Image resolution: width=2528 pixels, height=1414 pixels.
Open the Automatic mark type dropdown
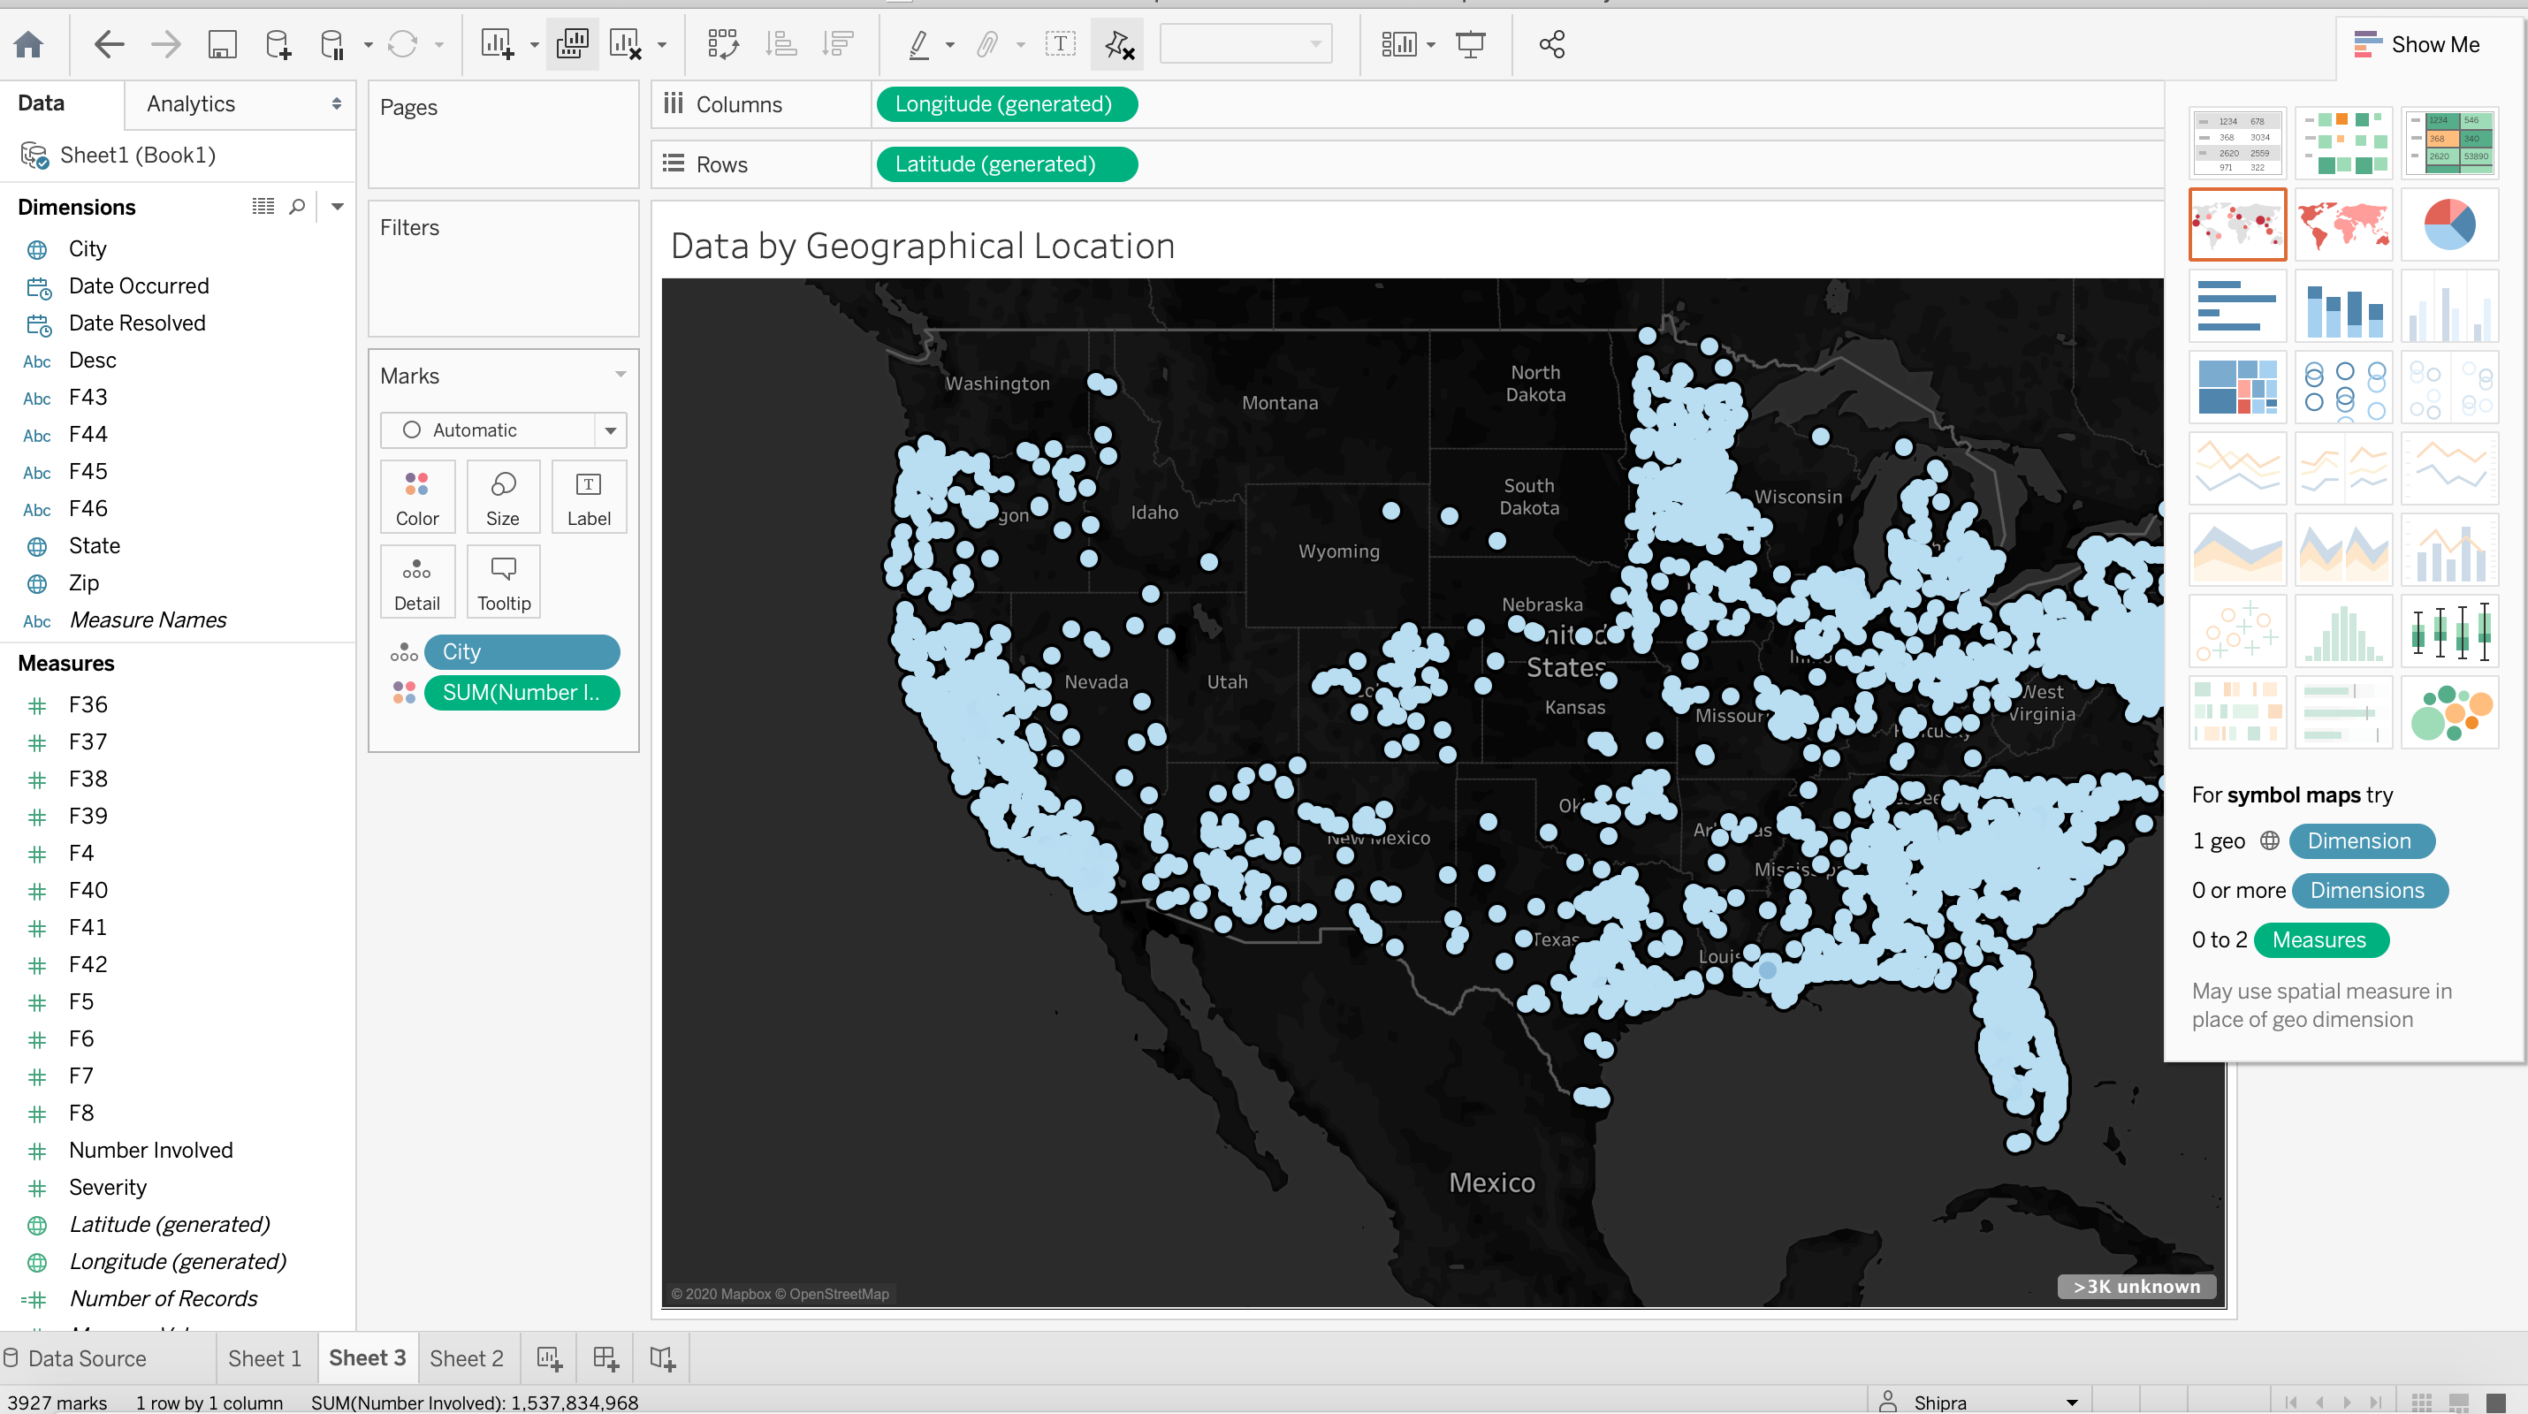pyautogui.click(x=502, y=430)
